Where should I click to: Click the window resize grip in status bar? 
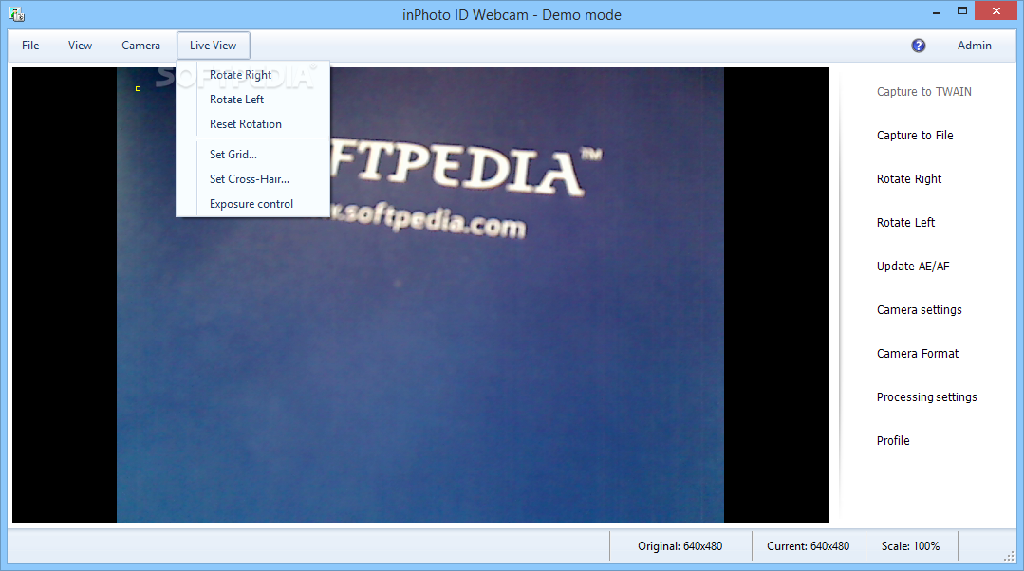tap(1009, 555)
